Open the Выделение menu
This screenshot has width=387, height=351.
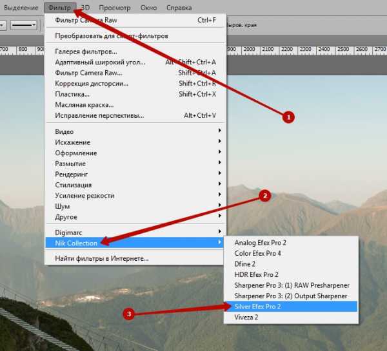pos(23,8)
